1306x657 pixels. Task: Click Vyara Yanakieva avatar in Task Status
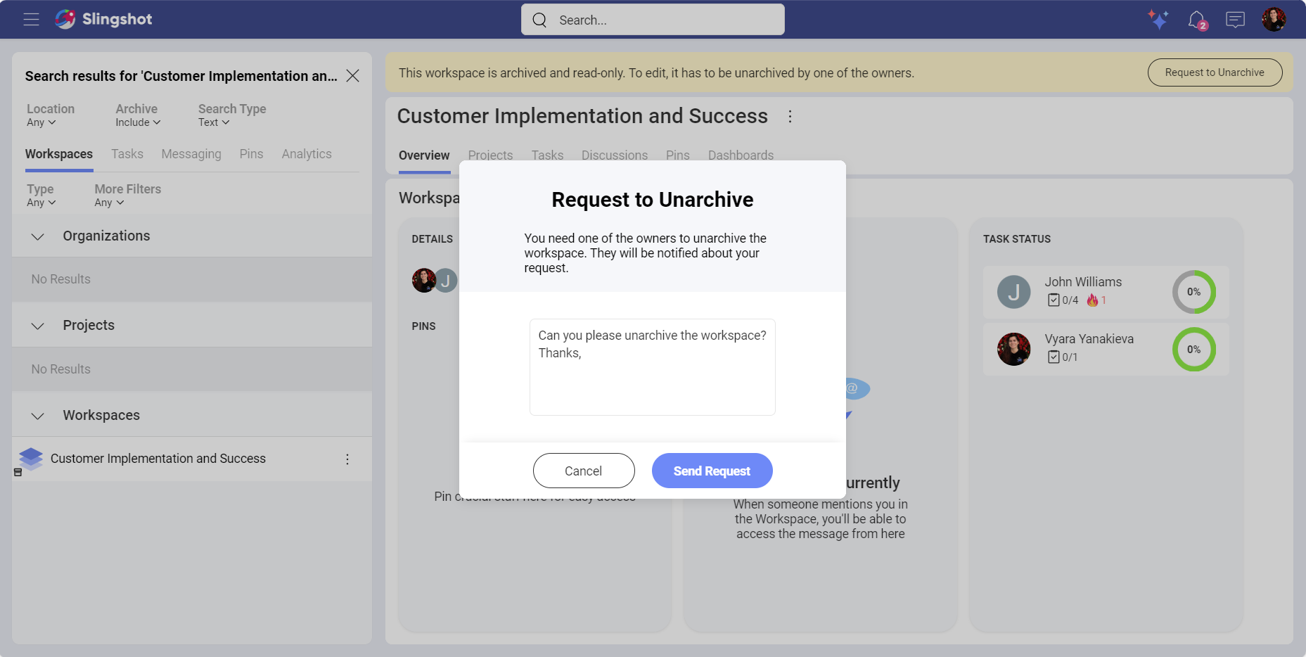tap(1013, 349)
